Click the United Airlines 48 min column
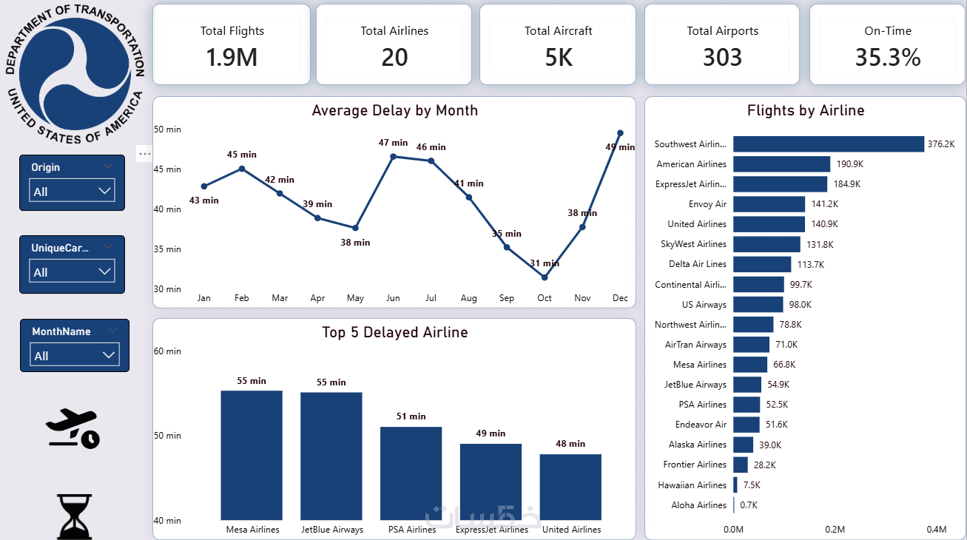The width and height of the screenshot is (967, 540). 571,487
